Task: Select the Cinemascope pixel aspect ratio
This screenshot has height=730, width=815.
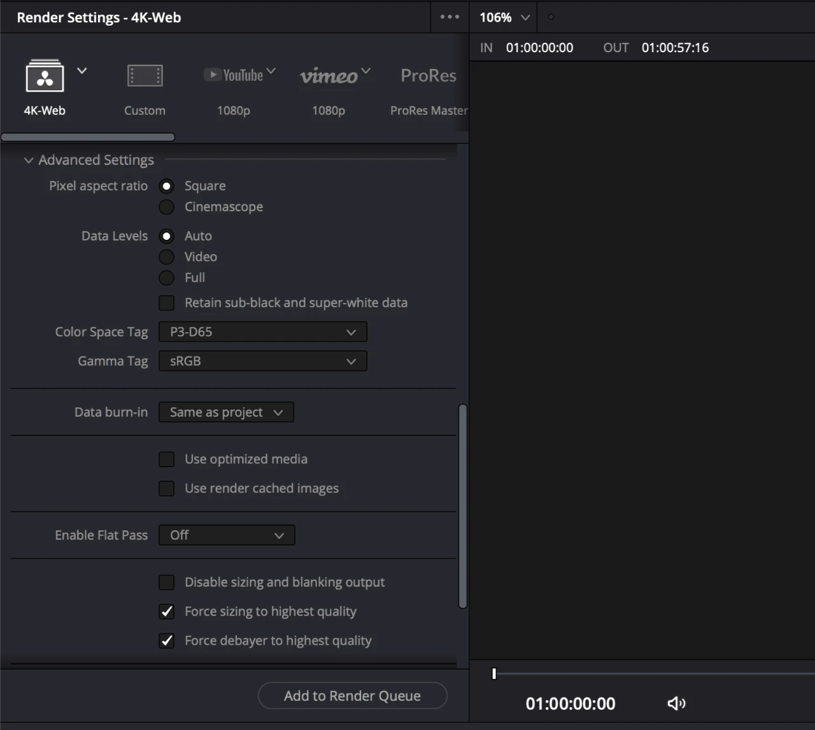Action: tap(166, 206)
